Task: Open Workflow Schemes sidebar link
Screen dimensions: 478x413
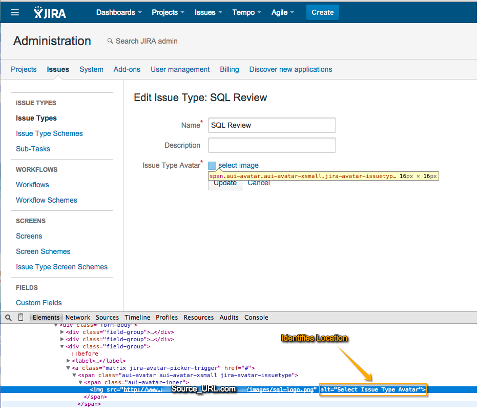Action: tap(46, 200)
